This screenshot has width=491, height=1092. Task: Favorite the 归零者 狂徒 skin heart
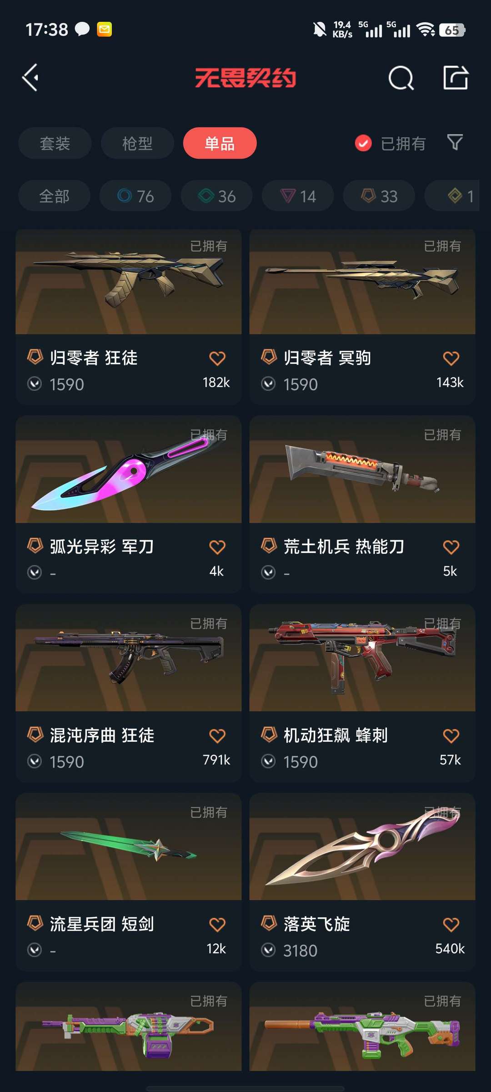[x=217, y=359]
